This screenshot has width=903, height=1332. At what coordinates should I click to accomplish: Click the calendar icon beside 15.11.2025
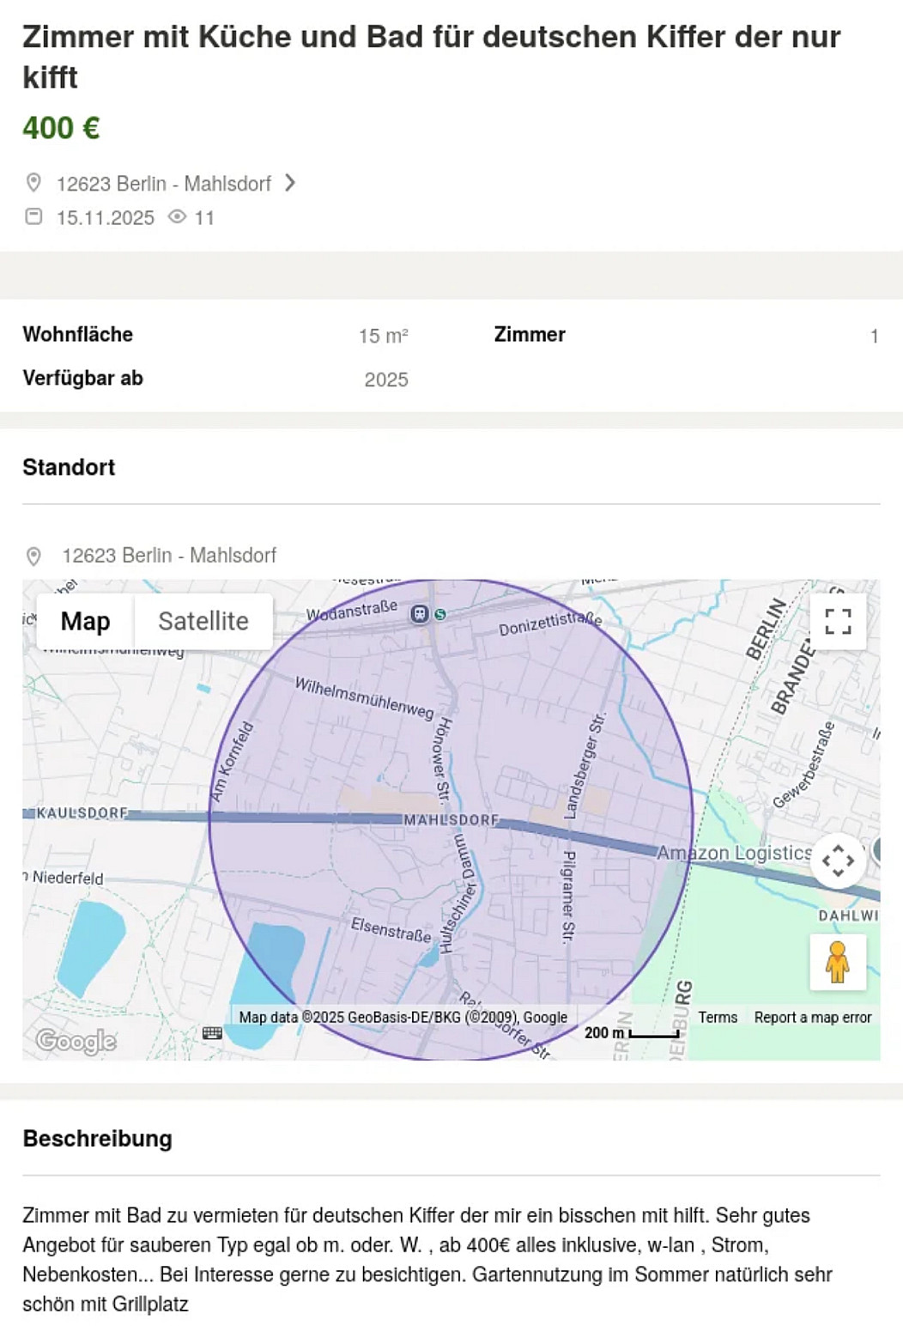pyautogui.click(x=33, y=216)
